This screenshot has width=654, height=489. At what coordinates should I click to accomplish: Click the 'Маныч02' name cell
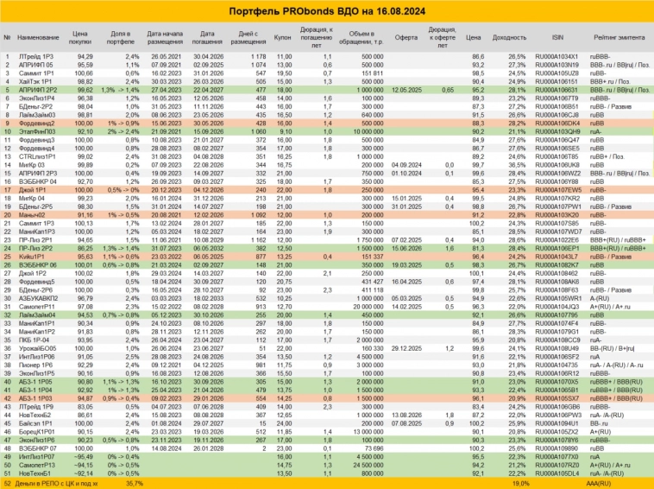point(32,215)
